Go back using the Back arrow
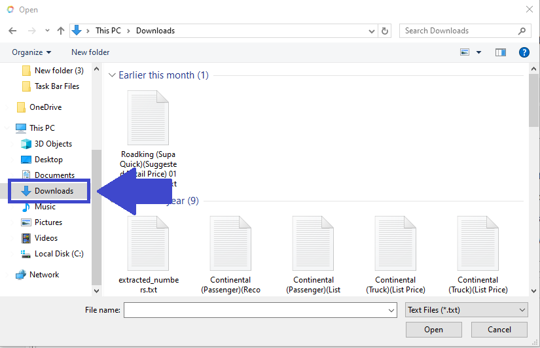The image size is (540, 348). tap(12, 31)
